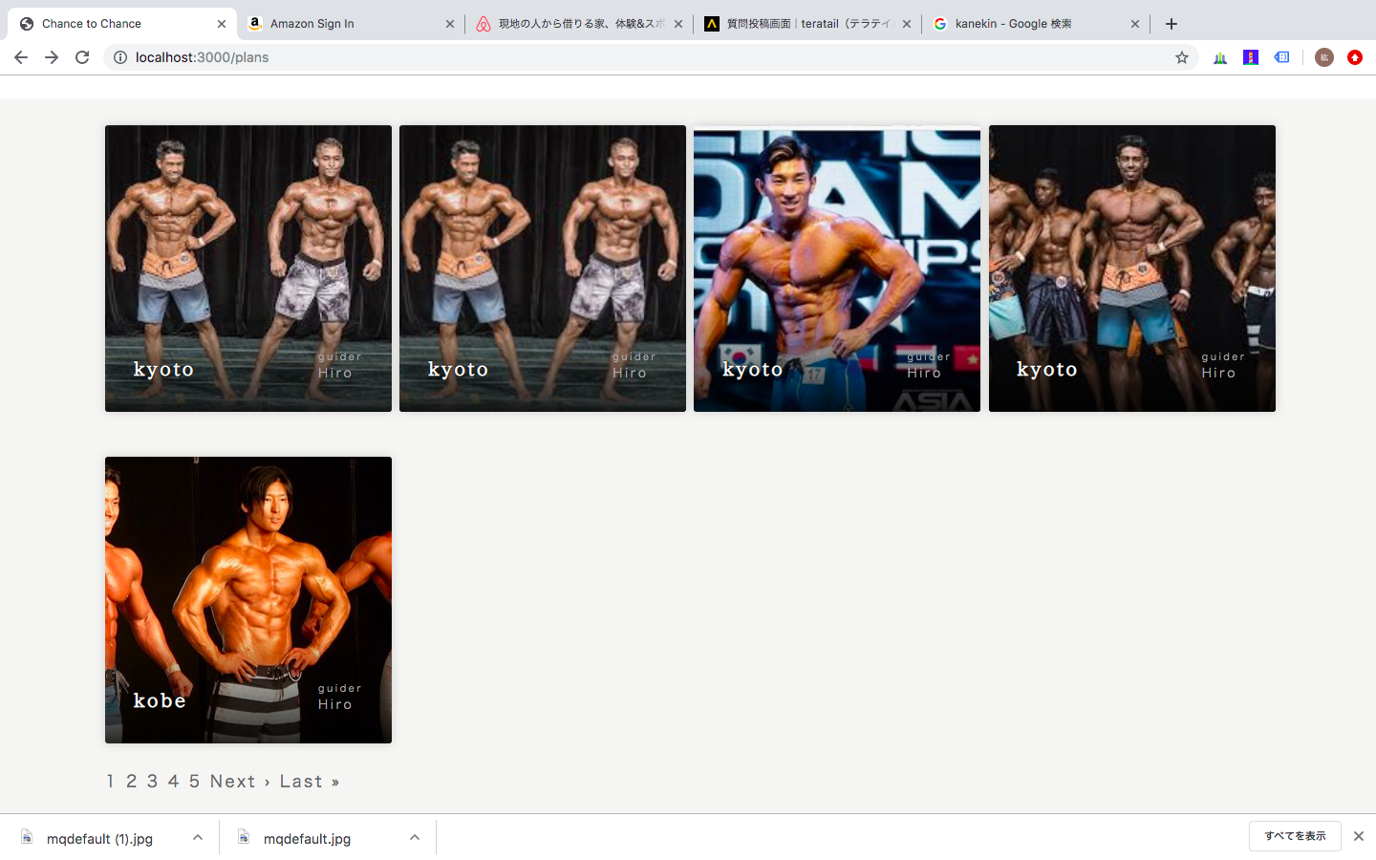Close the downloads bar
This screenshot has width=1376, height=860.
tap(1358, 836)
